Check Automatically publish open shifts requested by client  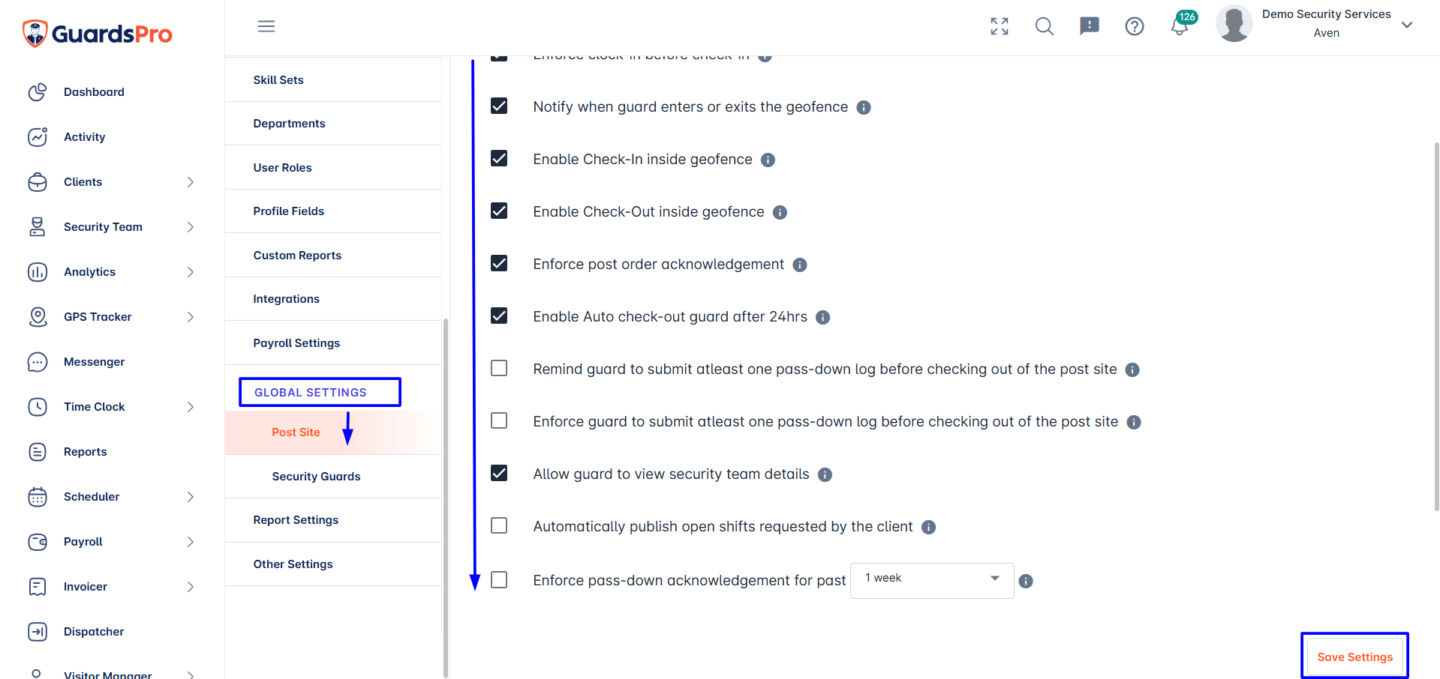pos(499,525)
